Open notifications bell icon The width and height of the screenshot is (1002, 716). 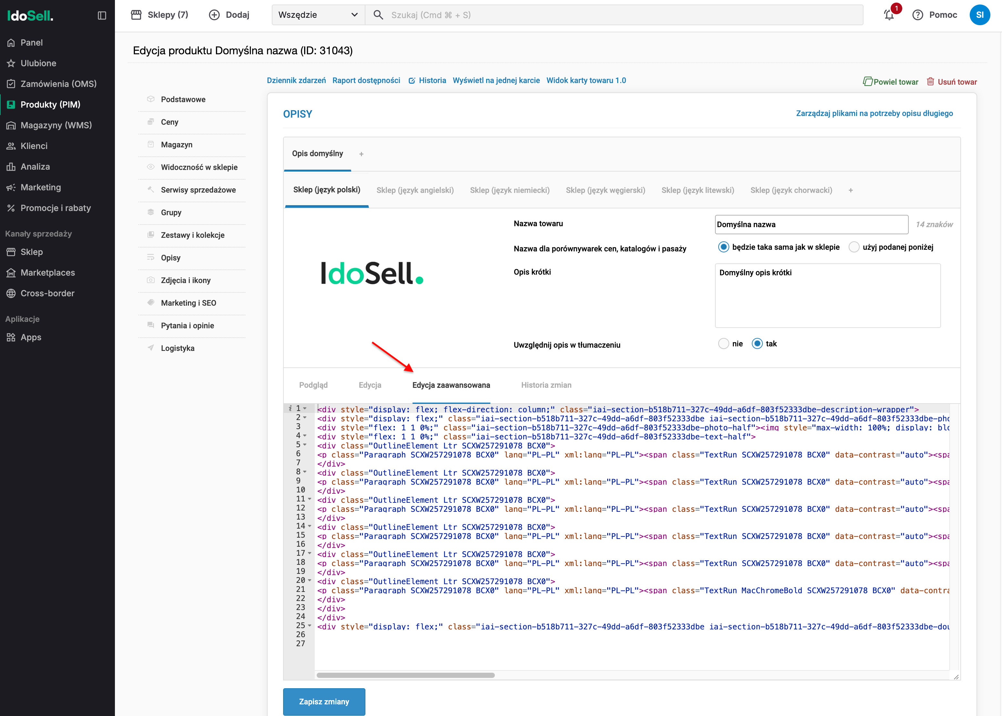889,15
